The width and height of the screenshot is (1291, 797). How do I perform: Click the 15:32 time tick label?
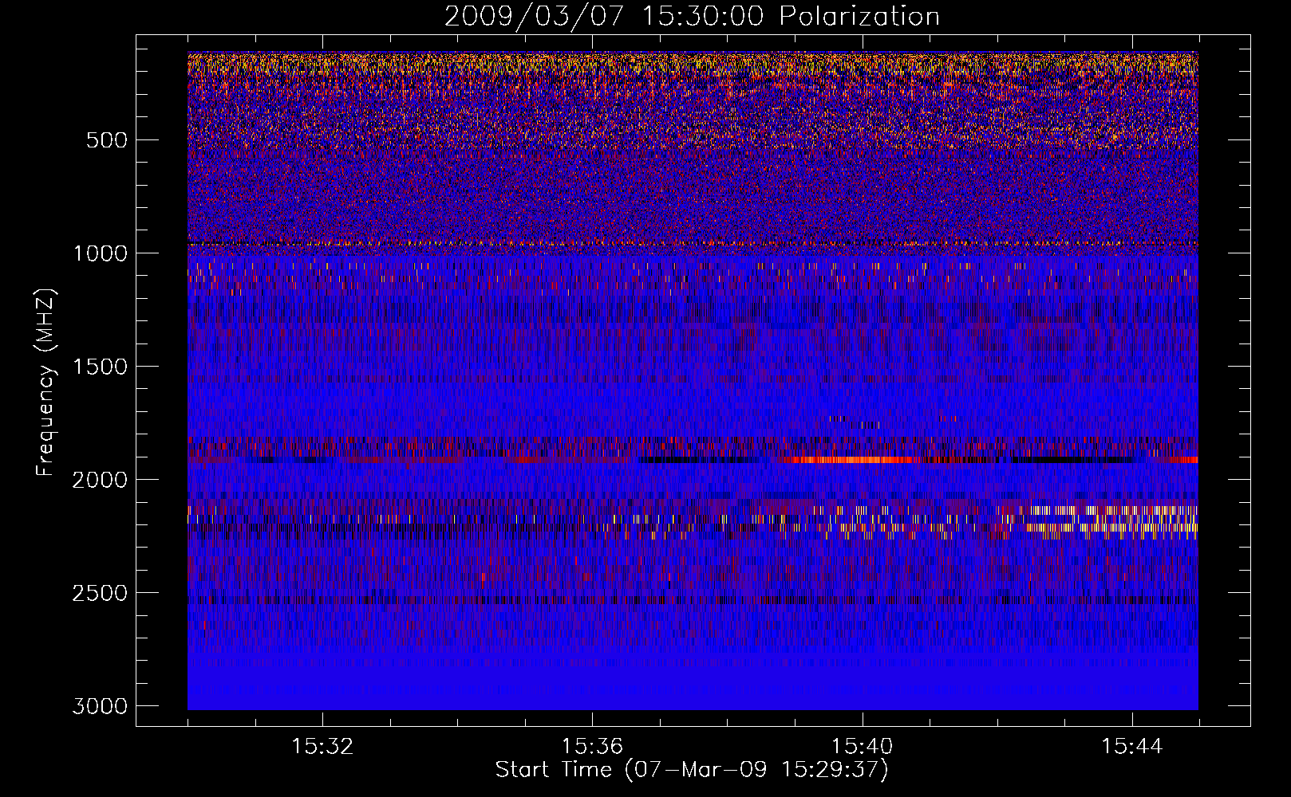[322, 746]
